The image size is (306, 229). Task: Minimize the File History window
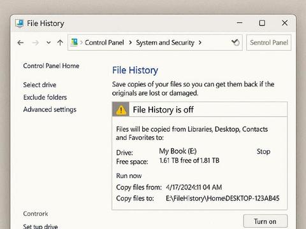pos(240,23)
